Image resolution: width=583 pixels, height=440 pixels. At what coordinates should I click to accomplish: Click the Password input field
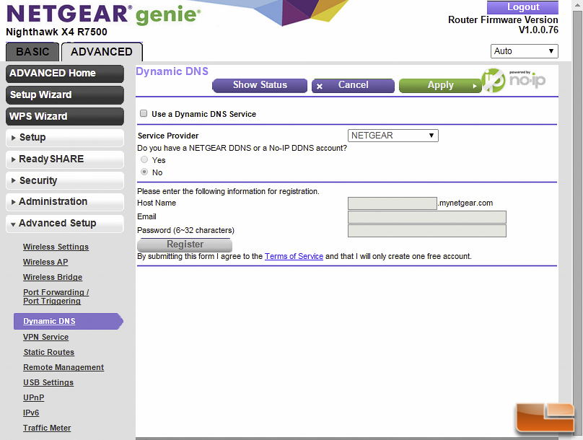pos(427,231)
